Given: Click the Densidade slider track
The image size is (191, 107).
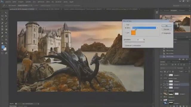Looking at the screenshot, I should pos(135,42).
